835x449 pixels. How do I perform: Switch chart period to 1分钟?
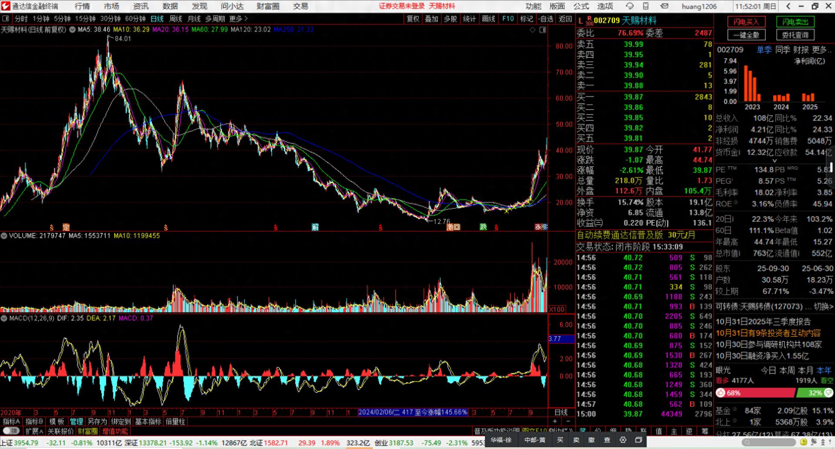pyautogui.click(x=41, y=19)
